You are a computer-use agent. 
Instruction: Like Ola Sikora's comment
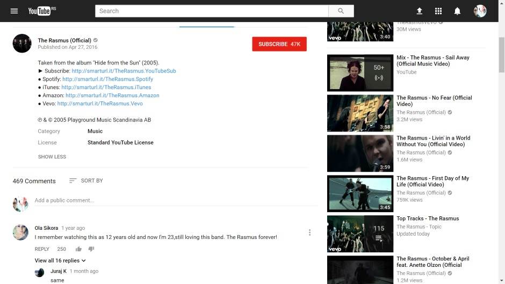click(78, 249)
